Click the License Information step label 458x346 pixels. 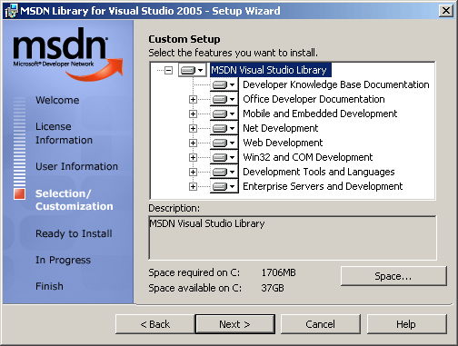pos(64,133)
